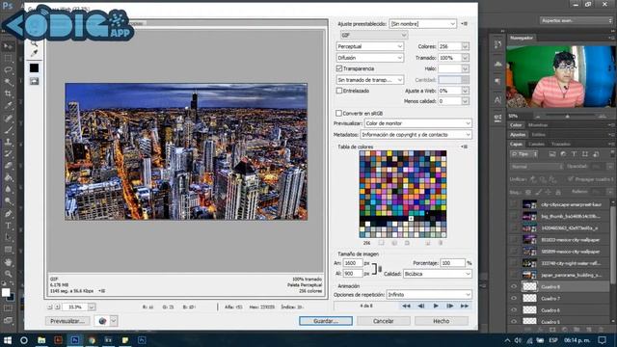
Task: Open File Explorer from taskbar
Action: pyautogui.click(x=41, y=340)
